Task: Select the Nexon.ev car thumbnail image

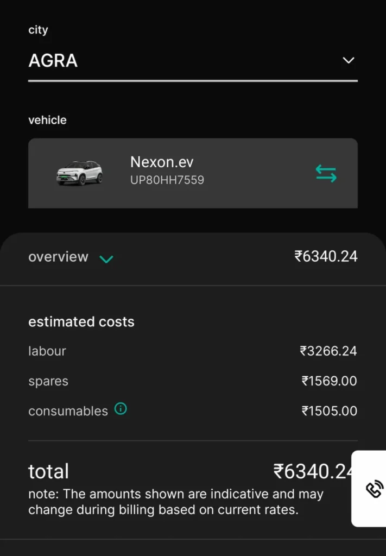Action: point(79,173)
